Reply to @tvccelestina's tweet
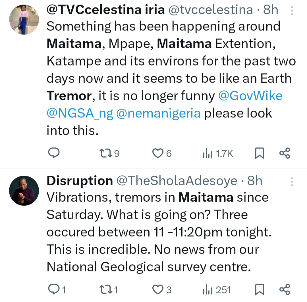307x302 pixels. click(x=54, y=153)
